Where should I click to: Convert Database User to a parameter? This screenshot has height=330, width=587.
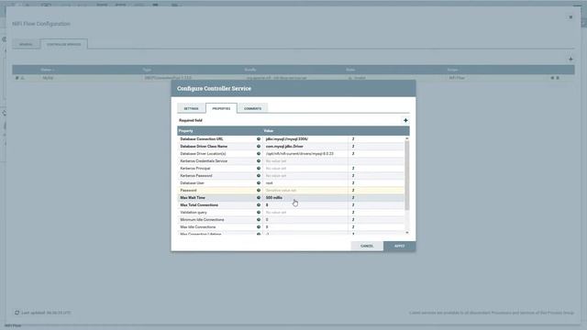(x=353, y=183)
